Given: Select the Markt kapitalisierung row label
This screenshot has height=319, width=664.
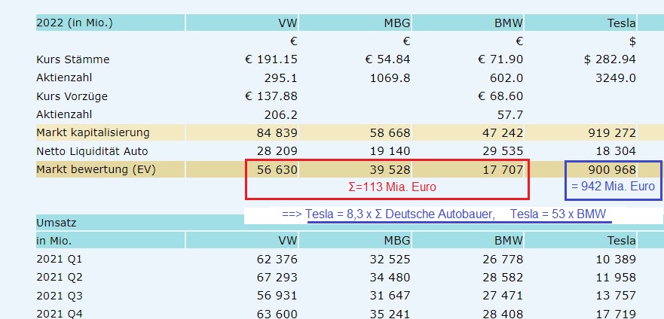Looking at the screenshot, I should pyautogui.click(x=93, y=132).
